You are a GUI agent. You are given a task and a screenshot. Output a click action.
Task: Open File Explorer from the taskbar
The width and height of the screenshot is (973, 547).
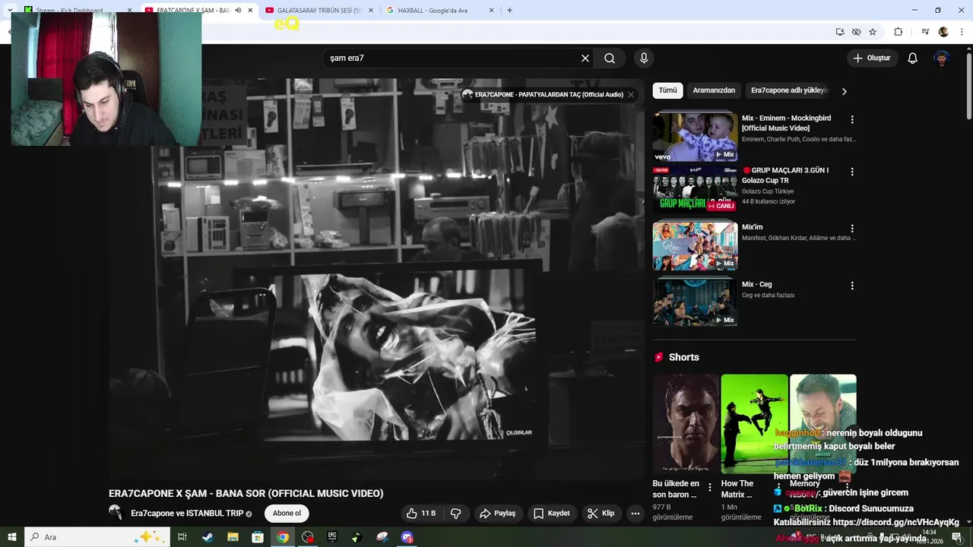pos(233,537)
